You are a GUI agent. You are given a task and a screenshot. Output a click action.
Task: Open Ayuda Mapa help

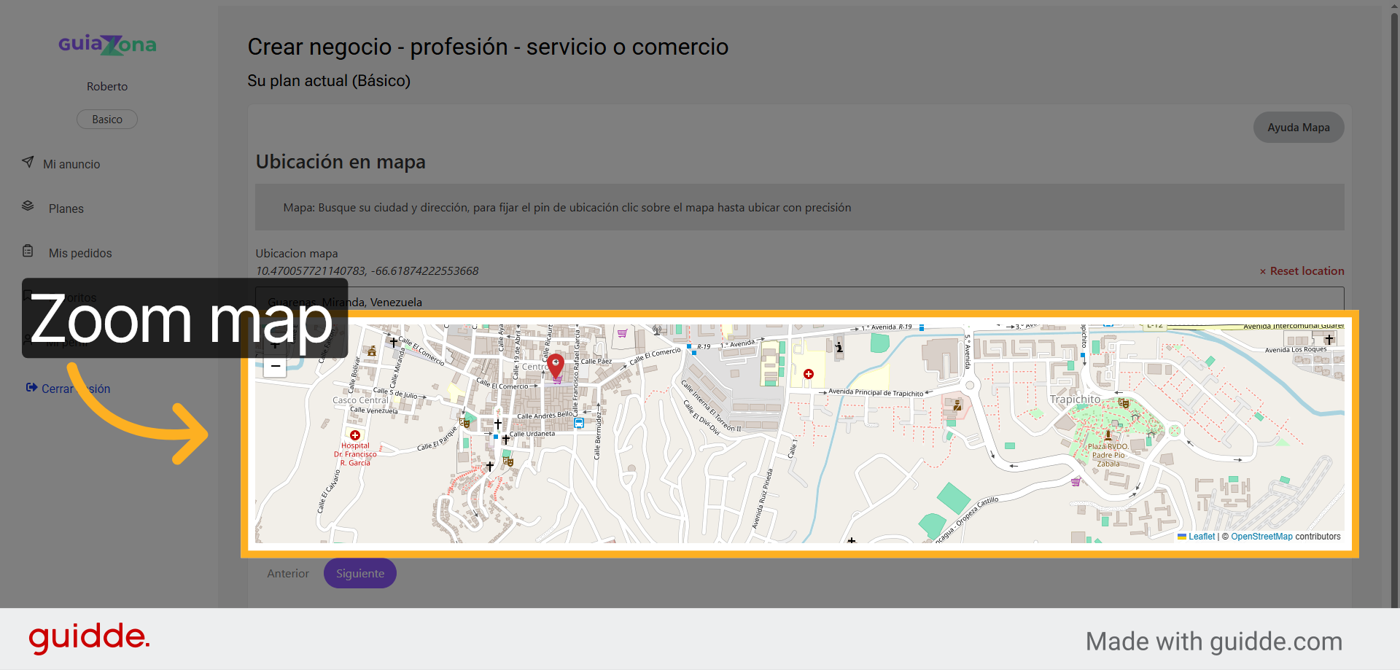pyautogui.click(x=1299, y=127)
